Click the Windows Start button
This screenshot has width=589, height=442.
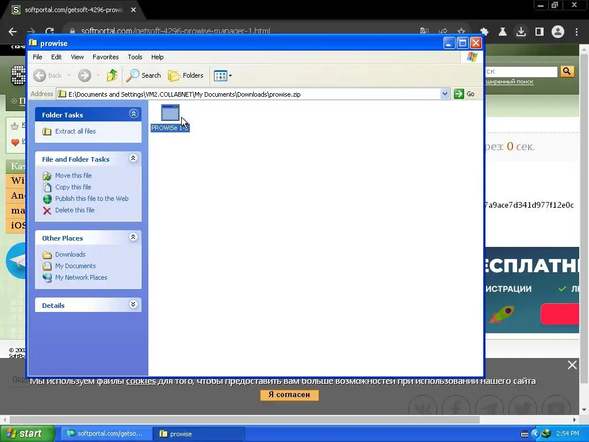(x=27, y=433)
